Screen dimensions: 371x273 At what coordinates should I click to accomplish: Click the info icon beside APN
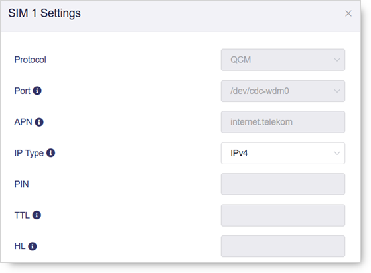tap(39, 122)
